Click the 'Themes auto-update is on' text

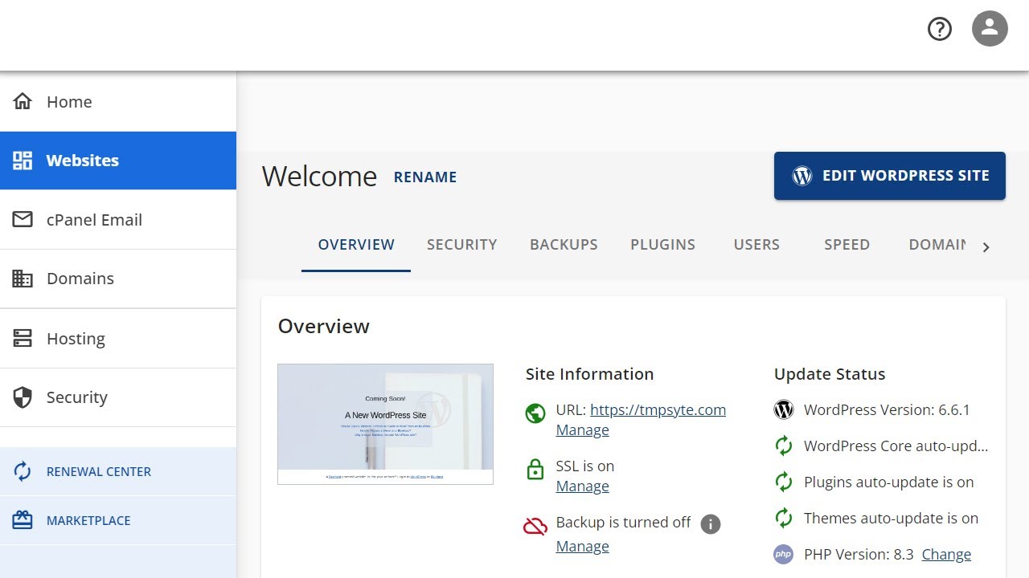tap(892, 518)
